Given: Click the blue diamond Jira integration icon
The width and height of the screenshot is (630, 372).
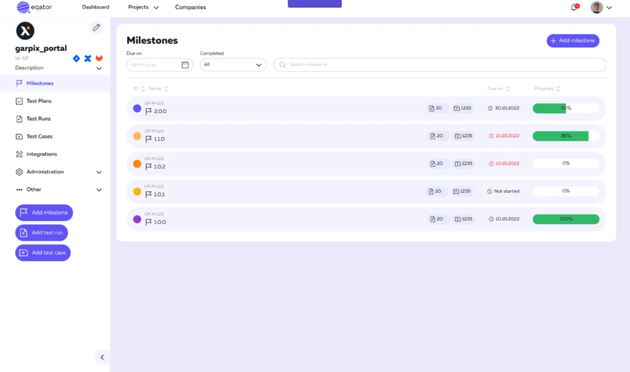Looking at the screenshot, I should point(76,58).
